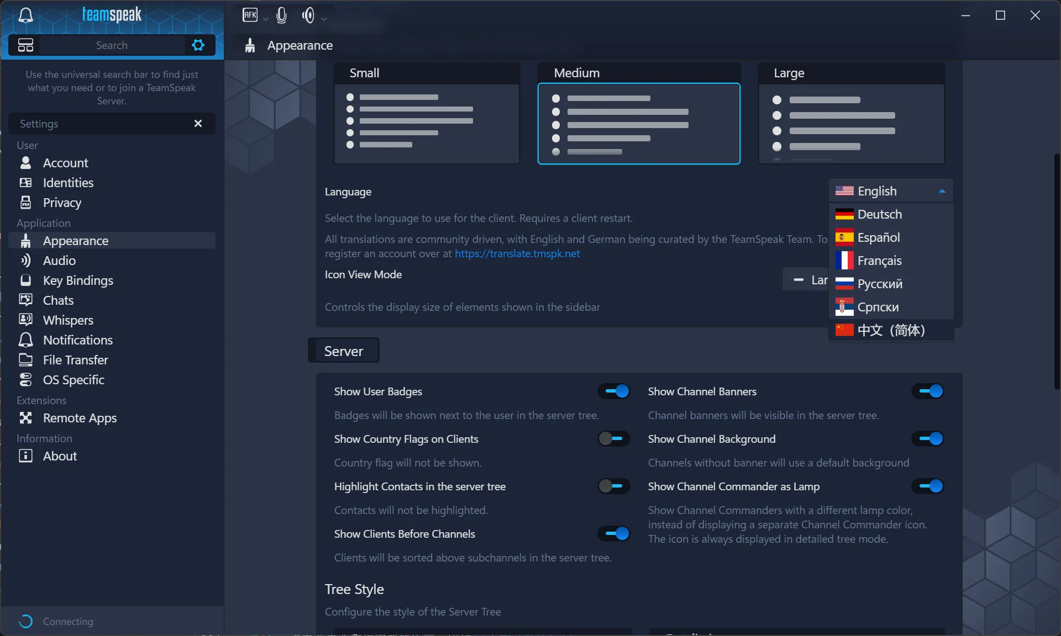Click the layout view icon beside search

pos(25,45)
